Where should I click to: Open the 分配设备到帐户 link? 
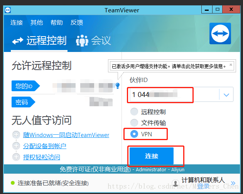pos(45,146)
